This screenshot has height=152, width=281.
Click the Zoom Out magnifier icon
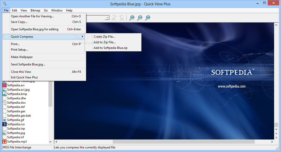(140, 18)
